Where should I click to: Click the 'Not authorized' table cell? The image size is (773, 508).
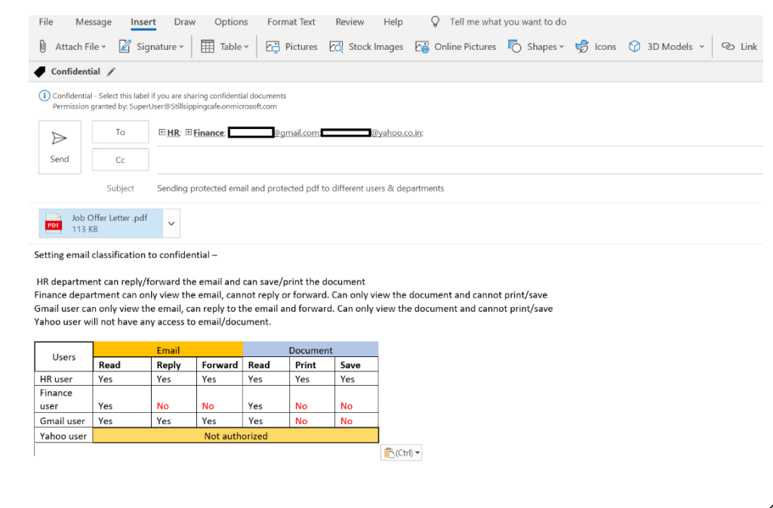tap(236, 436)
